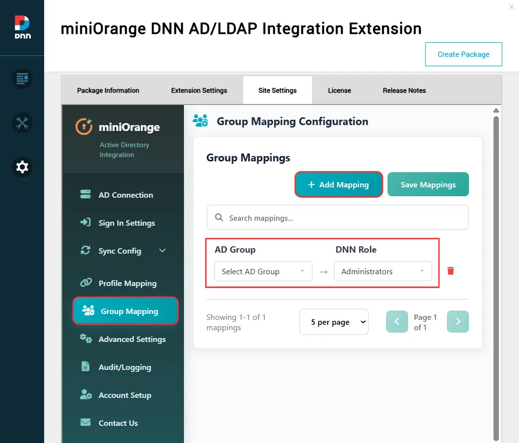
Task: Focus the Search mappings input field
Action: 337,217
